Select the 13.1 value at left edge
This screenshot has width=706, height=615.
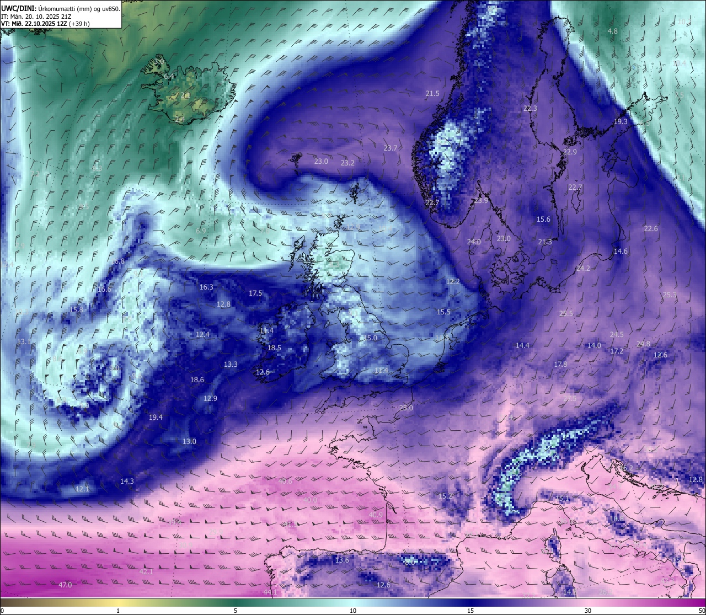coord(24,342)
